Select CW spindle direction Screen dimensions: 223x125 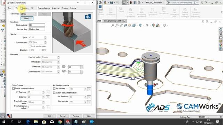point(30,50)
